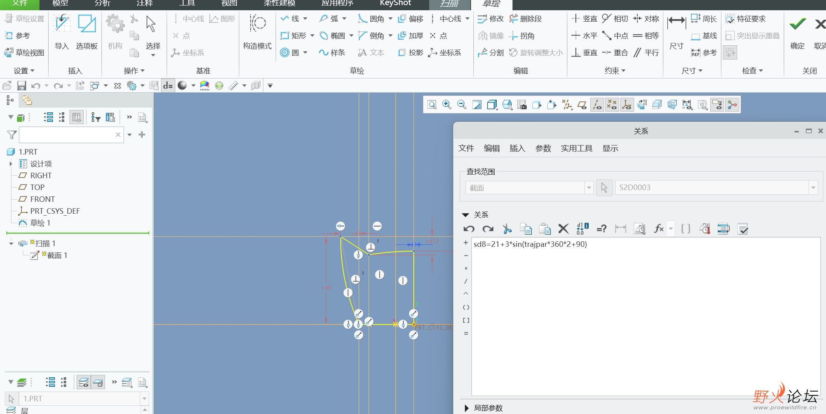Open the S2D0003 dropdown
826x414 pixels.
813,188
